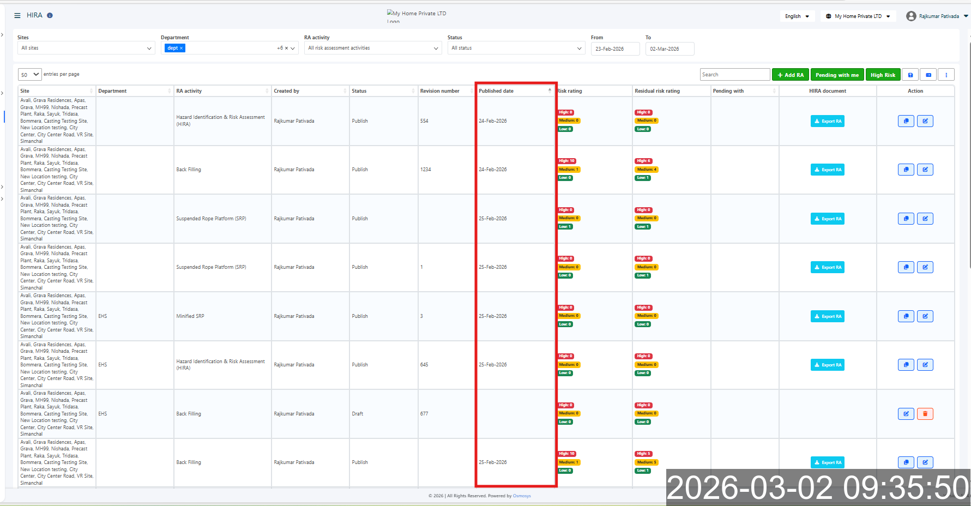Remove the 'dept' tag from Department filter

tap(182, 49)
